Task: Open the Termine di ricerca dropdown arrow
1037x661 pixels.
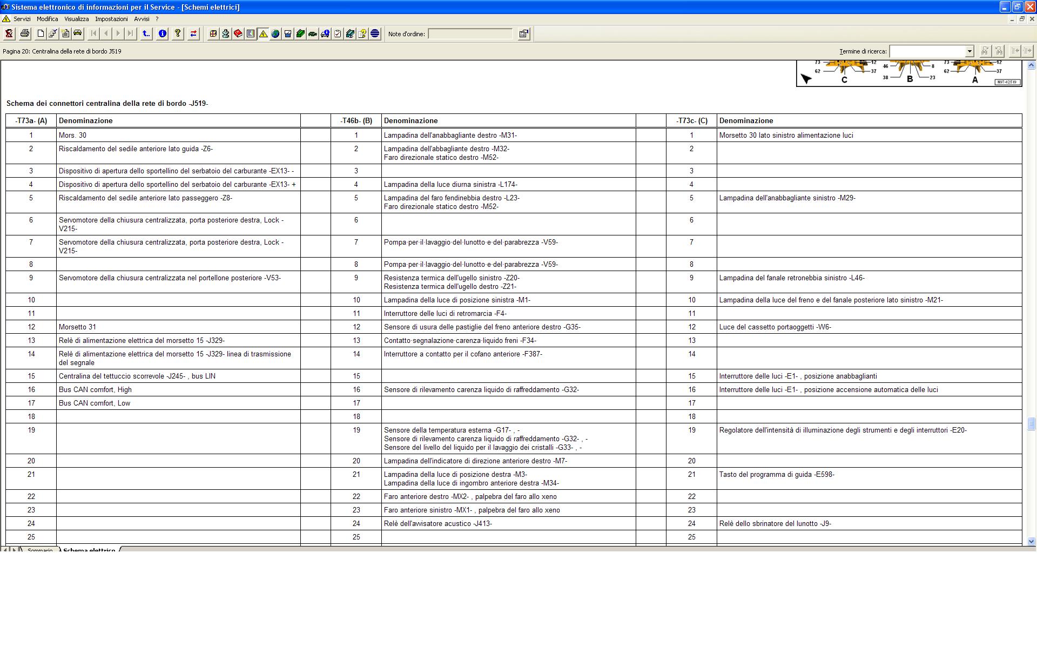Action: point(969,51)
